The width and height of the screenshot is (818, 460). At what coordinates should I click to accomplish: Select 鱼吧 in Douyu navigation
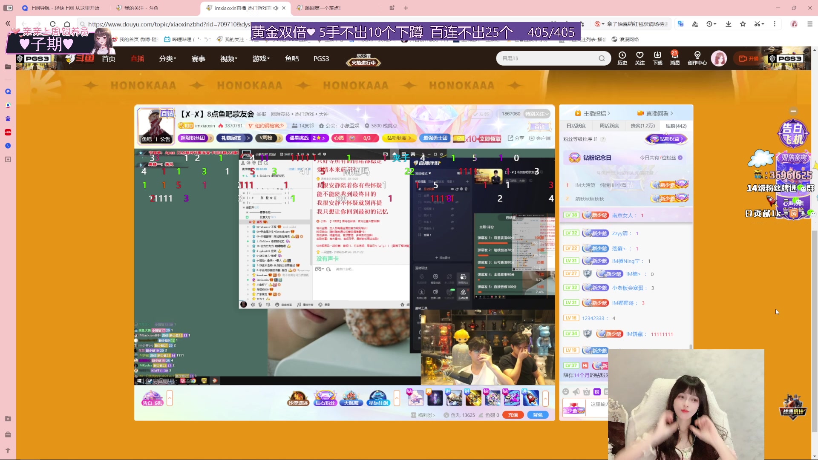click(x=292, y=58)
